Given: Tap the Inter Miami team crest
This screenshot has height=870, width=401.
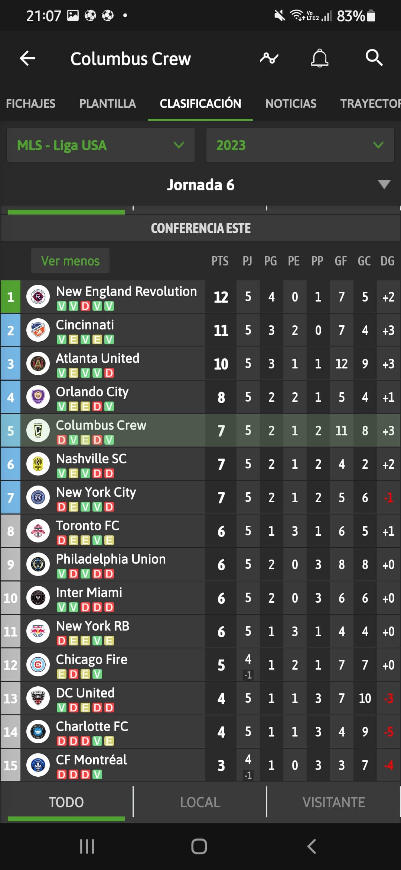Looking at the screenshot, I should (38, 598).
